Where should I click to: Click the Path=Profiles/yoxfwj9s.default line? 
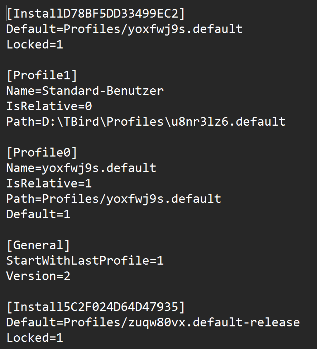click(114, 199)
